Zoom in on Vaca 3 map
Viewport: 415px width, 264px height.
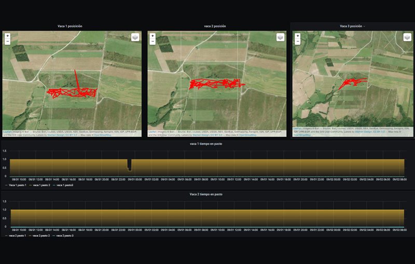pos(298,36)
